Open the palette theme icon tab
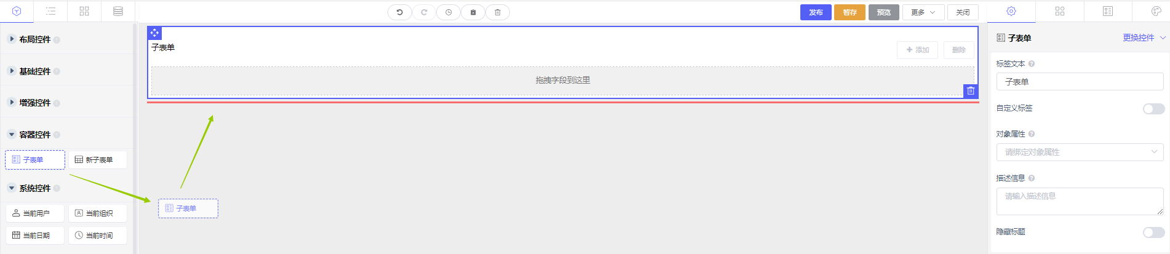Image resolution: width=1170 pixels, height=254 pixels. (x=1156, y=11)
